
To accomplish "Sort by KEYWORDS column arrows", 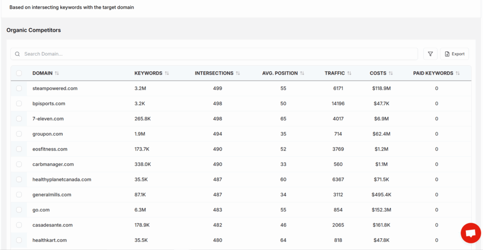I will pos(167,73).
